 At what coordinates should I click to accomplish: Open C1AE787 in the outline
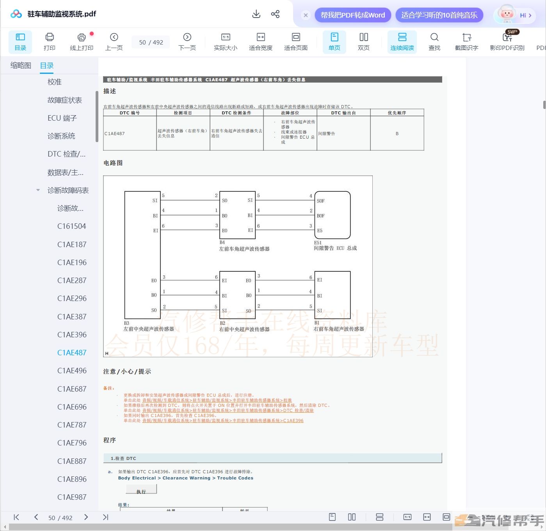pyautogui.click(x=72, y=425)
